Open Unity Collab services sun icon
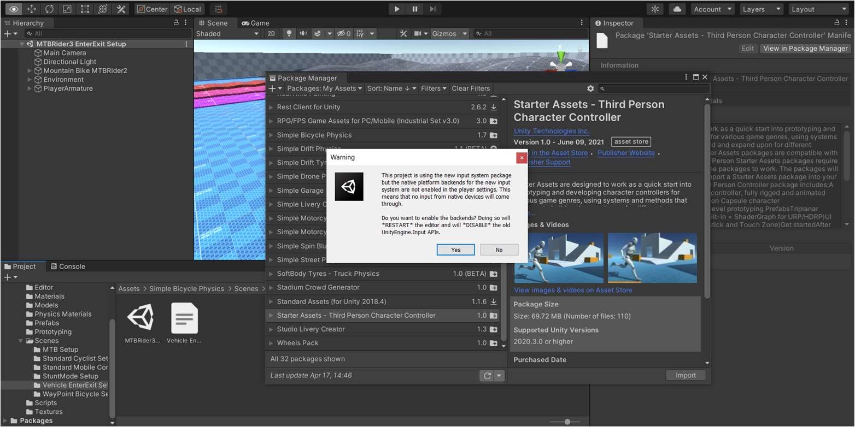855x427 pixels. (x=655, y=9)
